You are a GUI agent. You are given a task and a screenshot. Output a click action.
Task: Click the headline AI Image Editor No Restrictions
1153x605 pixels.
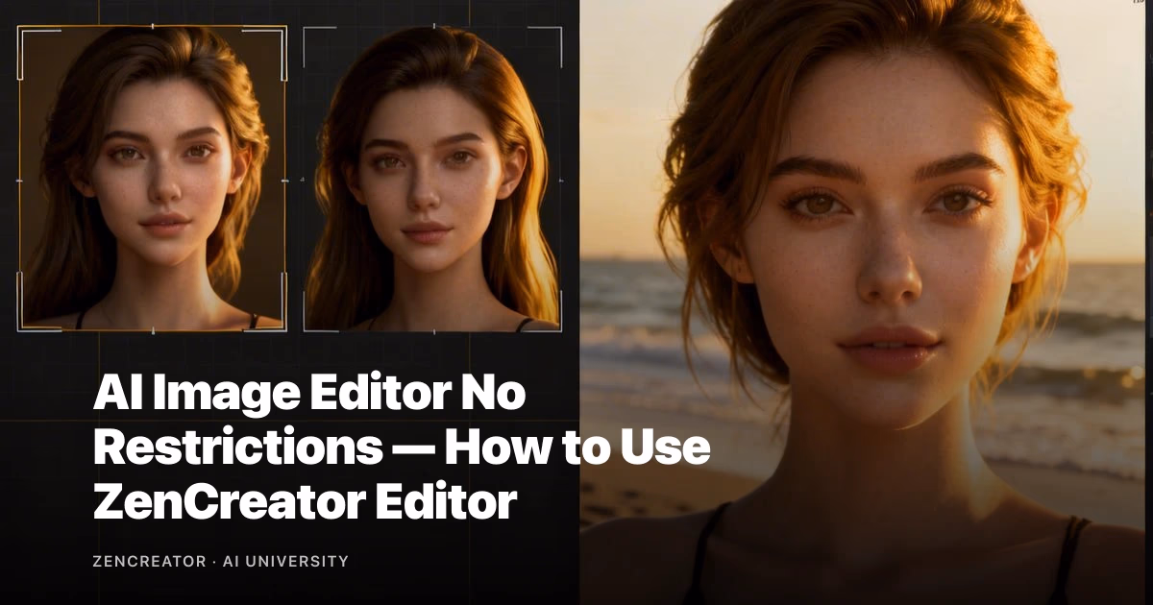click(x=307, y=392)
